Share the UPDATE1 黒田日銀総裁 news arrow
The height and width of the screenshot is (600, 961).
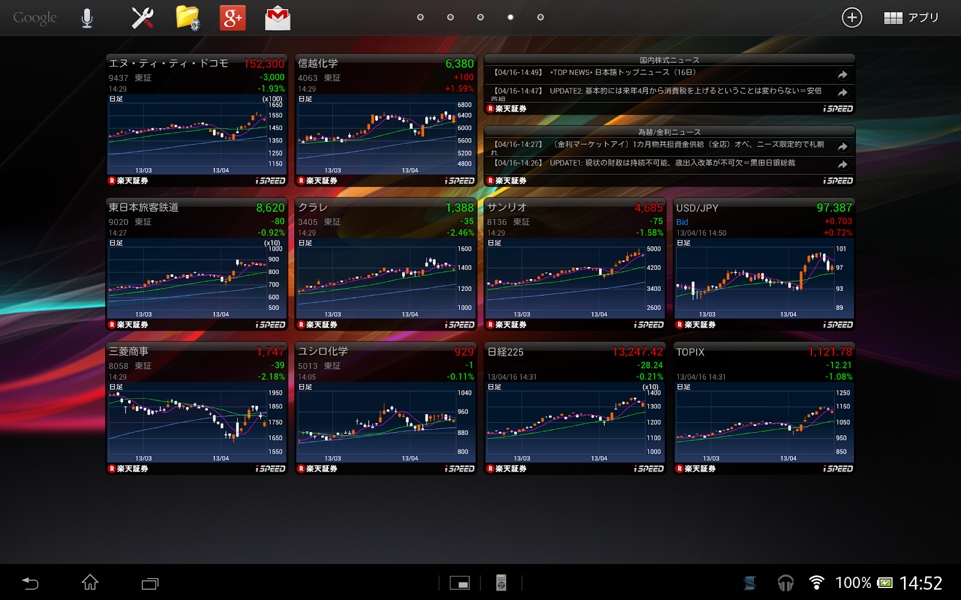pos(843,164)
